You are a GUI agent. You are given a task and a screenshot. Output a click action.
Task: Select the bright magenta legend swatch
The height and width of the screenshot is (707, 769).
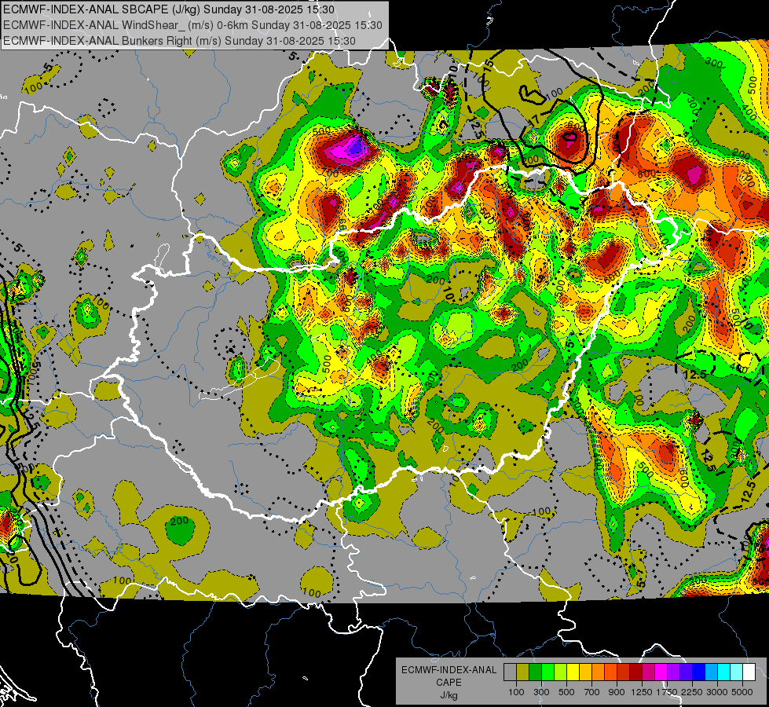[661, 672]
